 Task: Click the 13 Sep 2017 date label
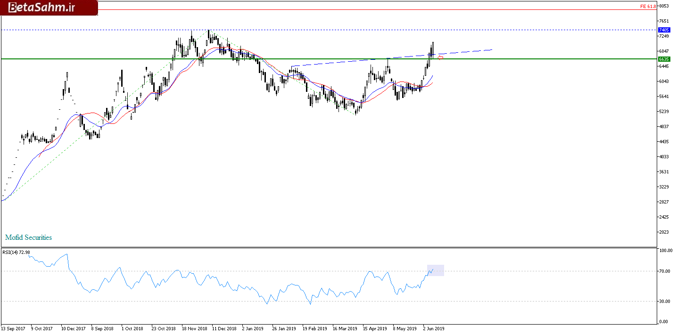(14, 328)
